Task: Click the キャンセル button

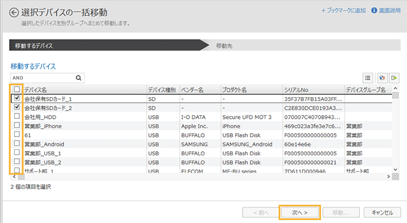Action: coord(382,212)
